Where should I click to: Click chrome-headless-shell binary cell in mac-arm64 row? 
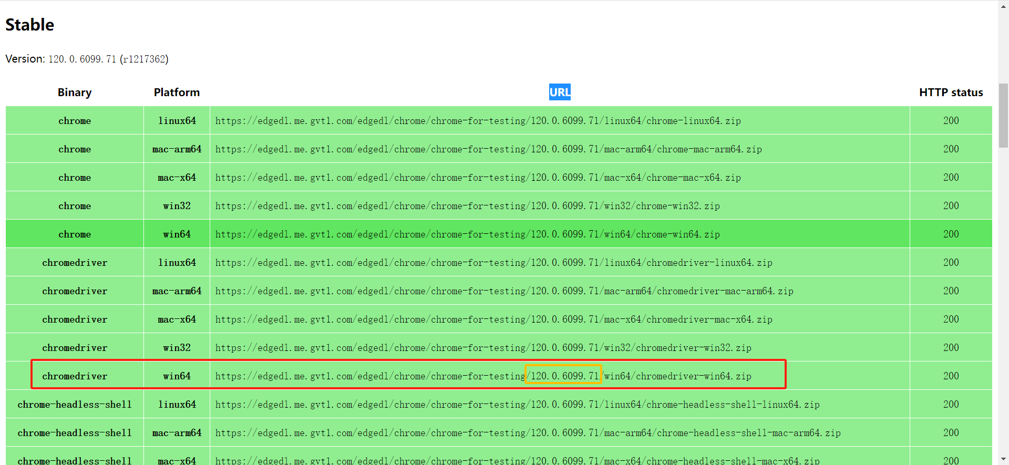click(x=75, y=433)
